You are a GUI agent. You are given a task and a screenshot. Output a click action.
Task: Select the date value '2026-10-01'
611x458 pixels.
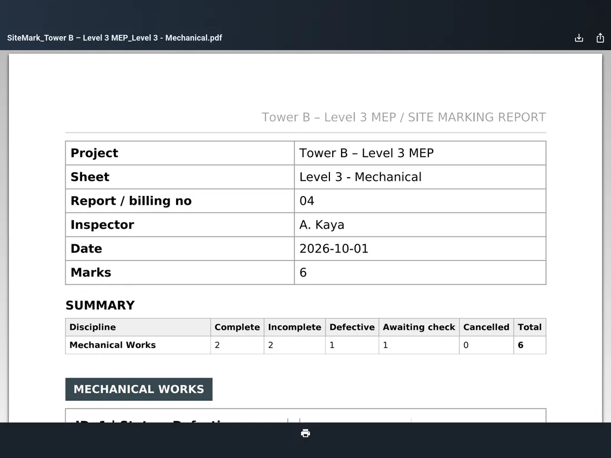[x=334, y=249]
